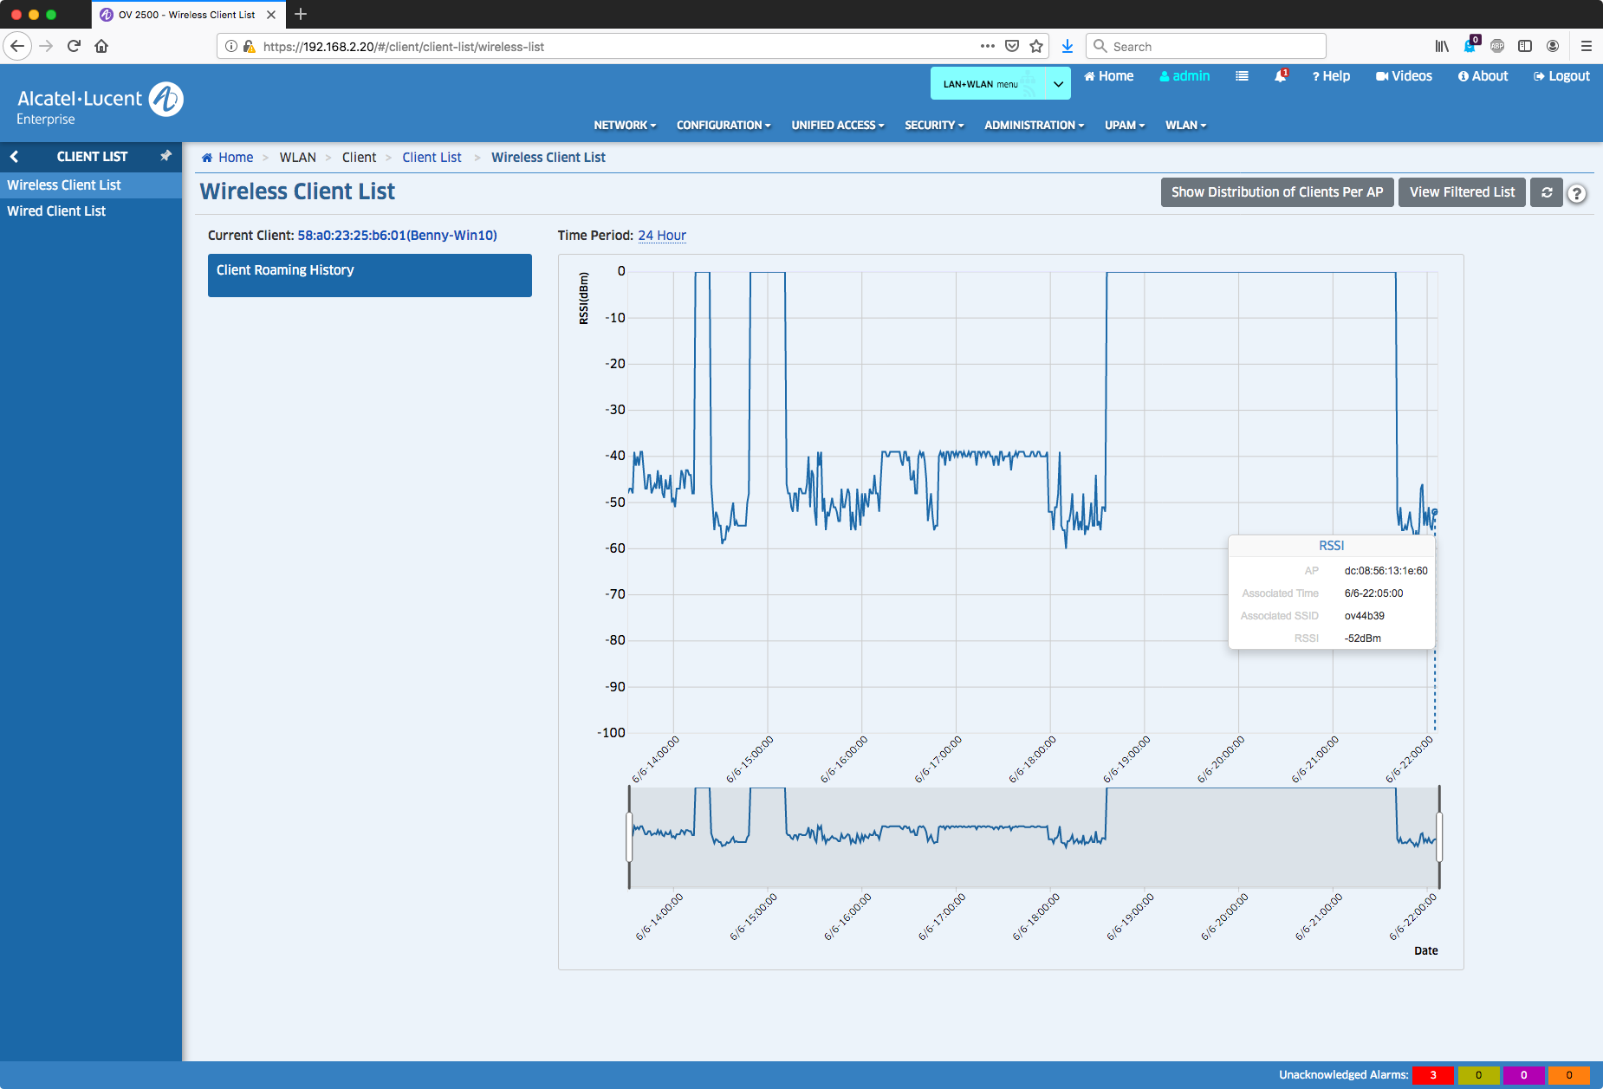Click Show Distribution of Clients Per AP
This screenshot has height=1089, width=1603.
tap(1276, 192)
